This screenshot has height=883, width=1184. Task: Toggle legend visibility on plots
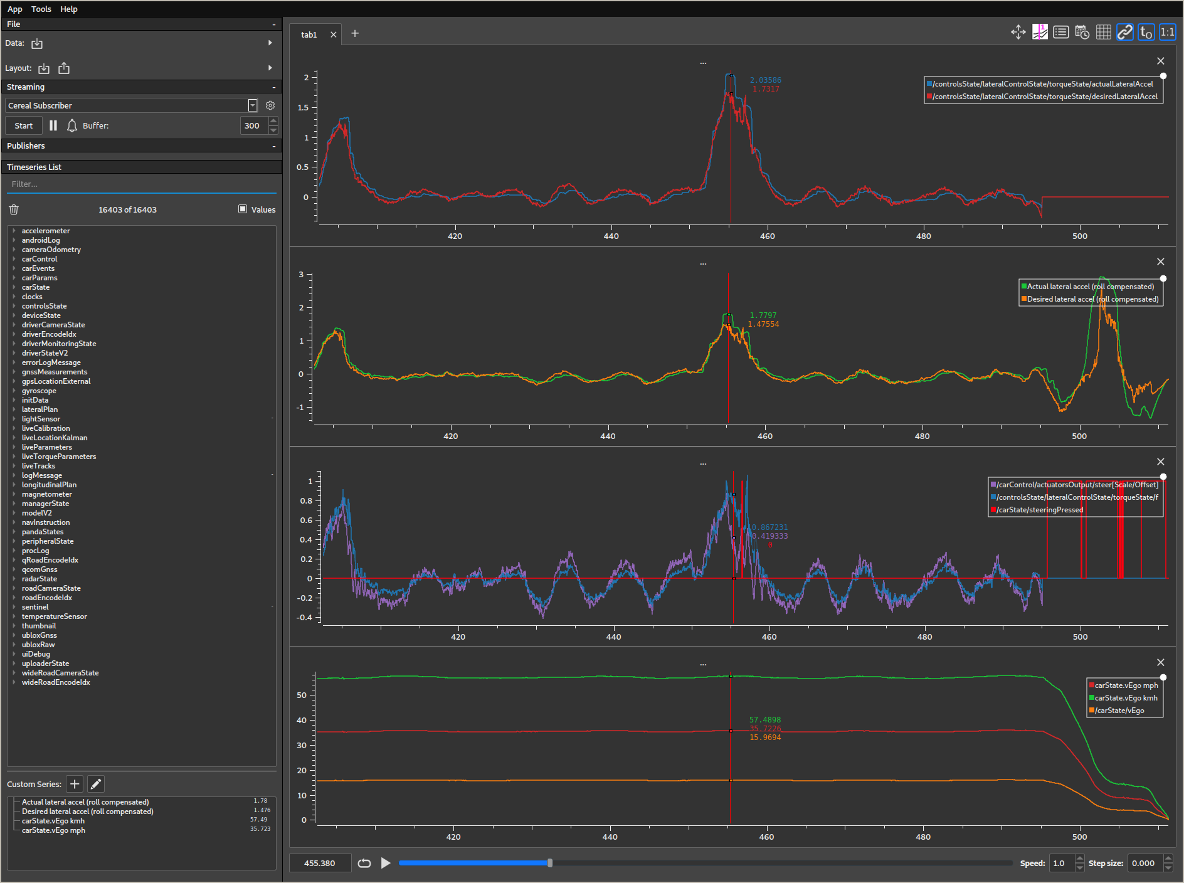1060,32
